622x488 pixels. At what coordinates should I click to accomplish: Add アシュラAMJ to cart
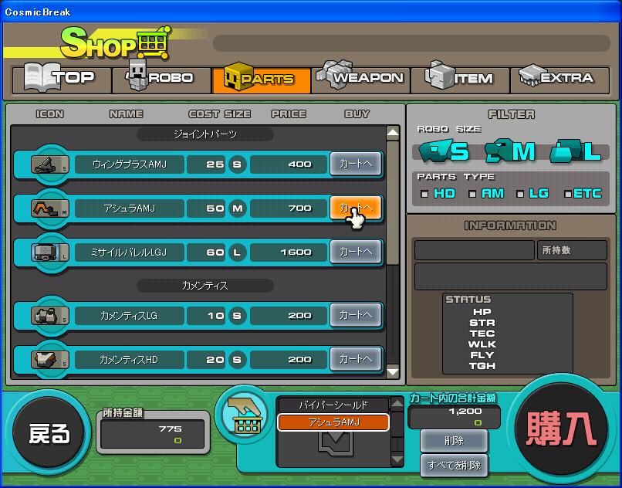(x=356, y=208)
